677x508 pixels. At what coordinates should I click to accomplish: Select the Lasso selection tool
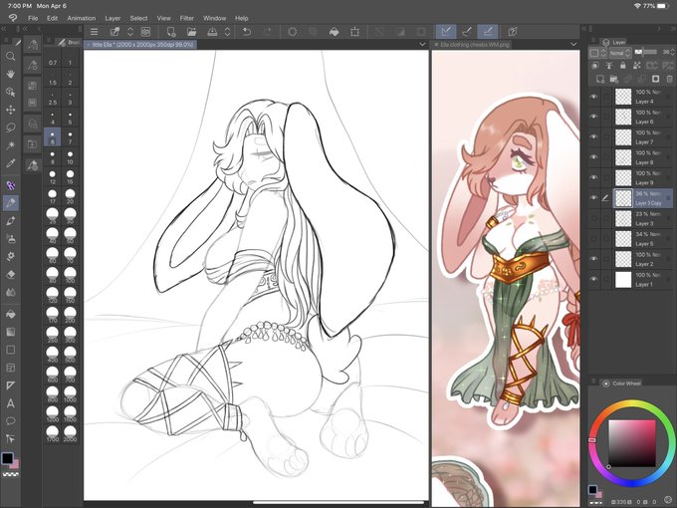pyautogui.click(x=10, y=127)
